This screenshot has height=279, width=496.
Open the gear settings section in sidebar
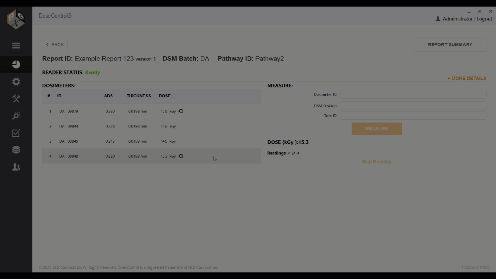[16, 82]
